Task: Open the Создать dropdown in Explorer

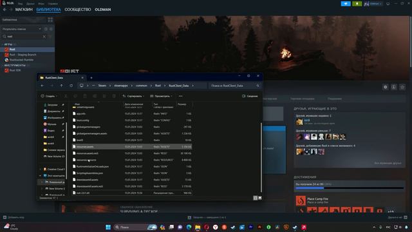Action: coord(49,96)
